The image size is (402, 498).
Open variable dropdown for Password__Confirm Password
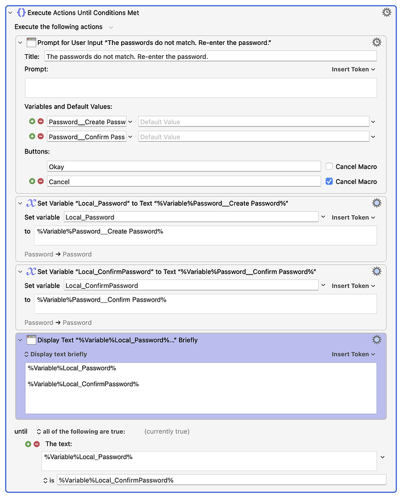pos(130,136)
